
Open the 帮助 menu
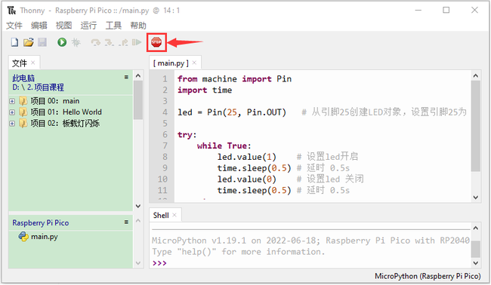[138, 26]
